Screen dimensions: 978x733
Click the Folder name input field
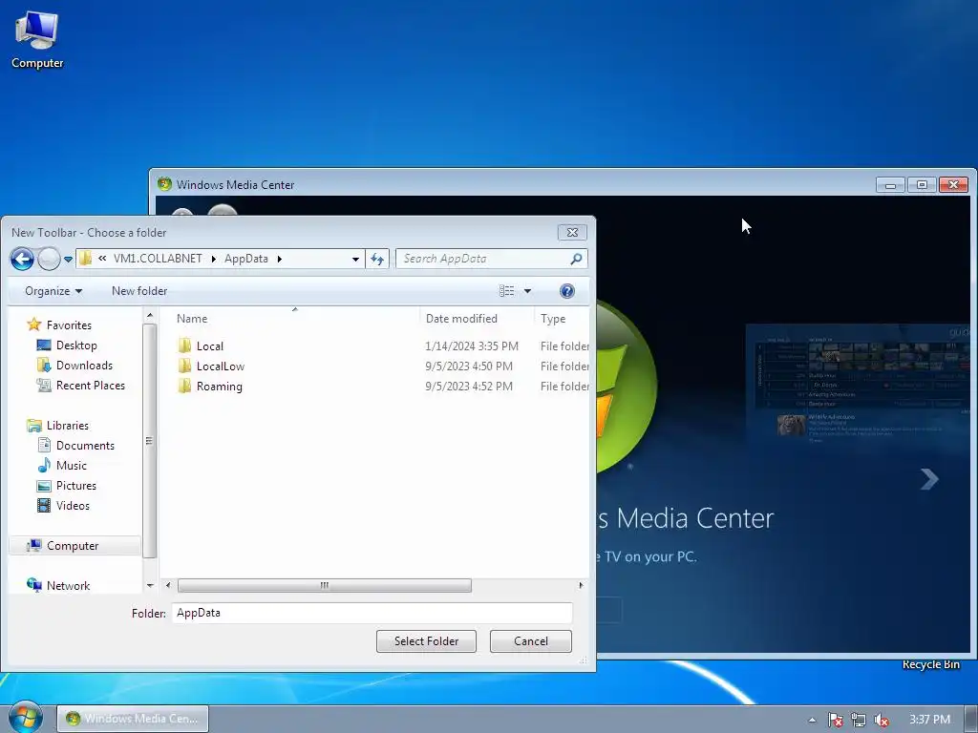[372, 613]
